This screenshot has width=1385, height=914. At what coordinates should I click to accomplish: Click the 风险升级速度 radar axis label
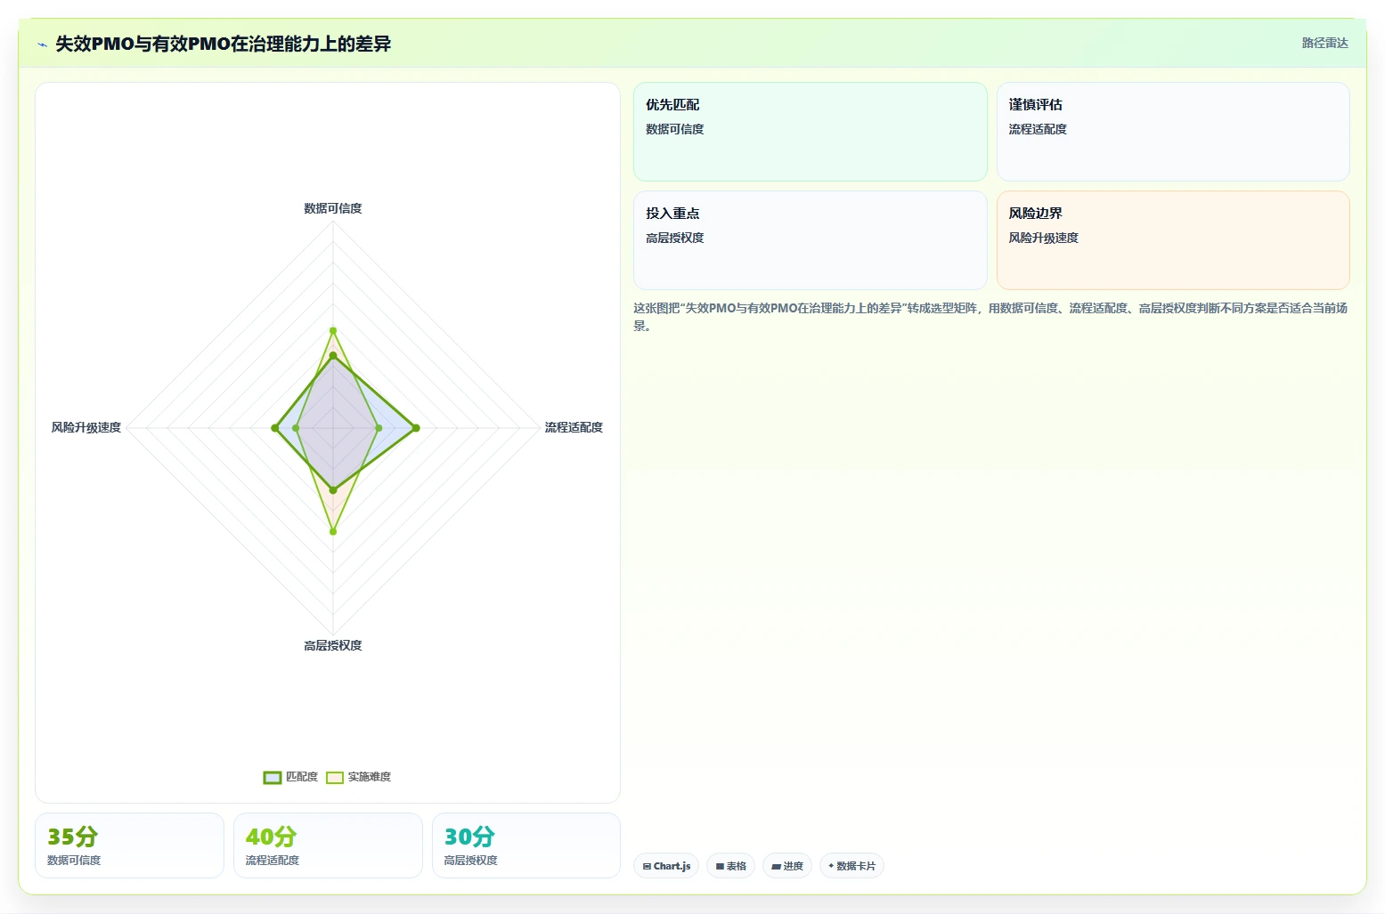point(86,427)
